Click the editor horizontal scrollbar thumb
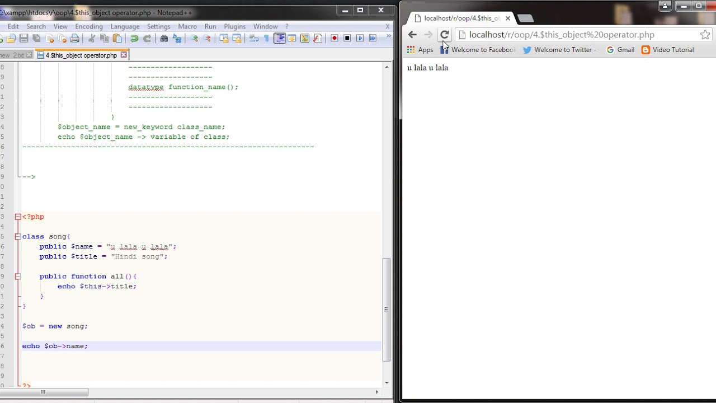This screenshot has width=716, height=403. point(44,392)
